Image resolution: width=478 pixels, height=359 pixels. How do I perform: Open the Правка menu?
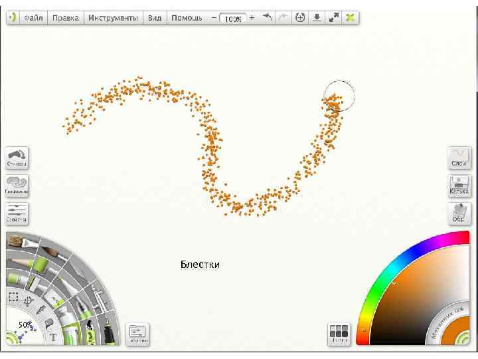(66, 18)
